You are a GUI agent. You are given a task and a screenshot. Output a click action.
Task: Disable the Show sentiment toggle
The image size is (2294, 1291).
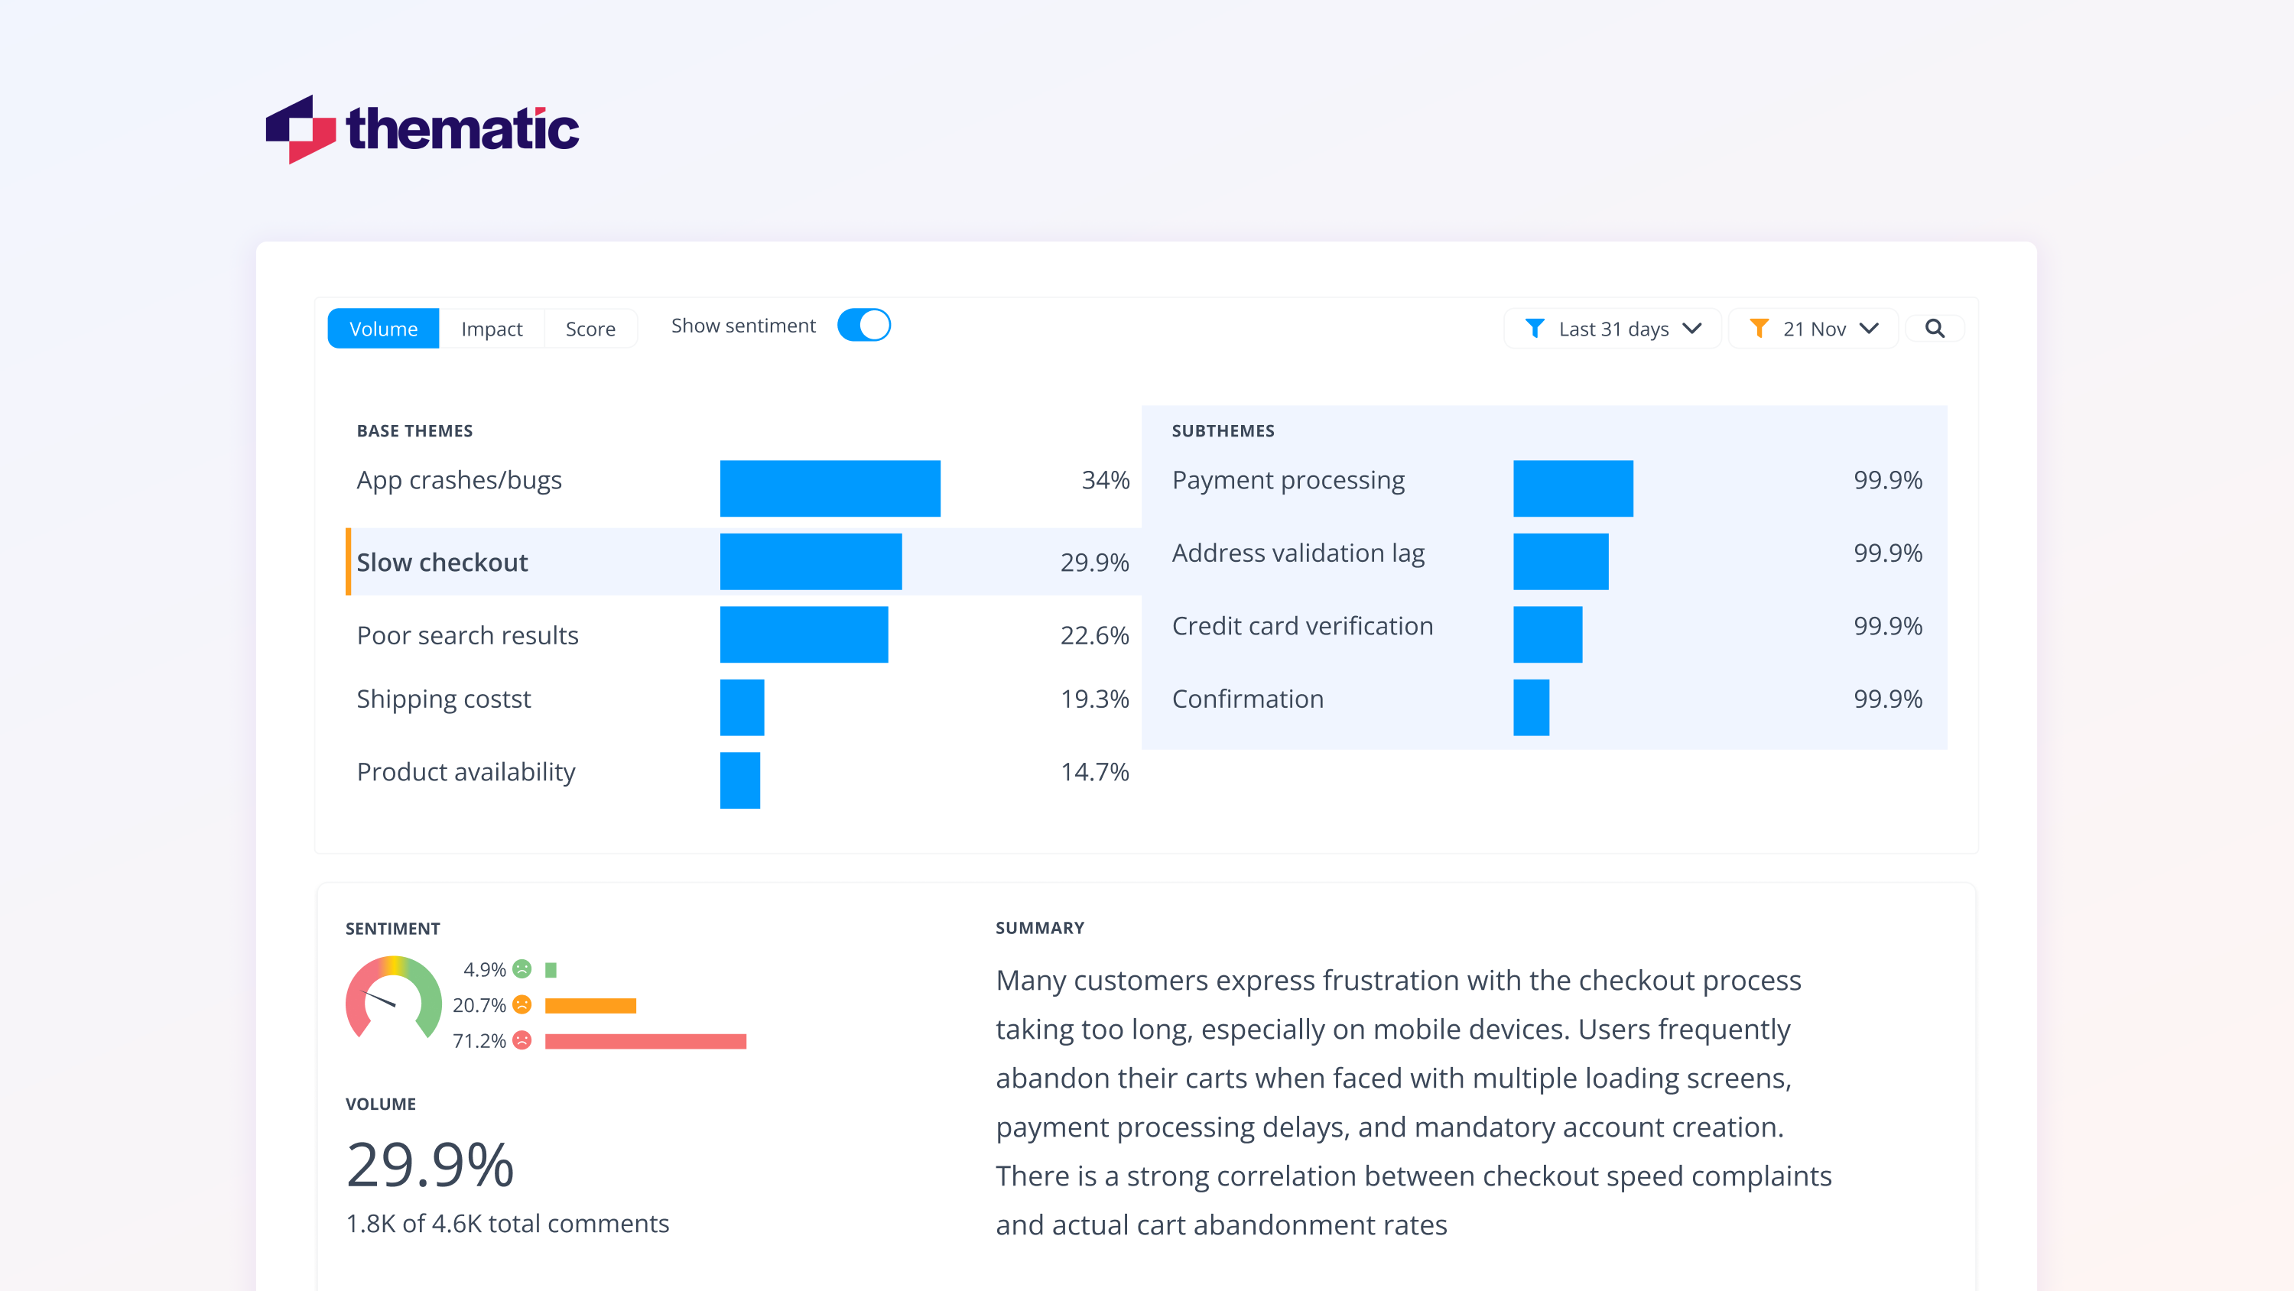click(864, 325)
